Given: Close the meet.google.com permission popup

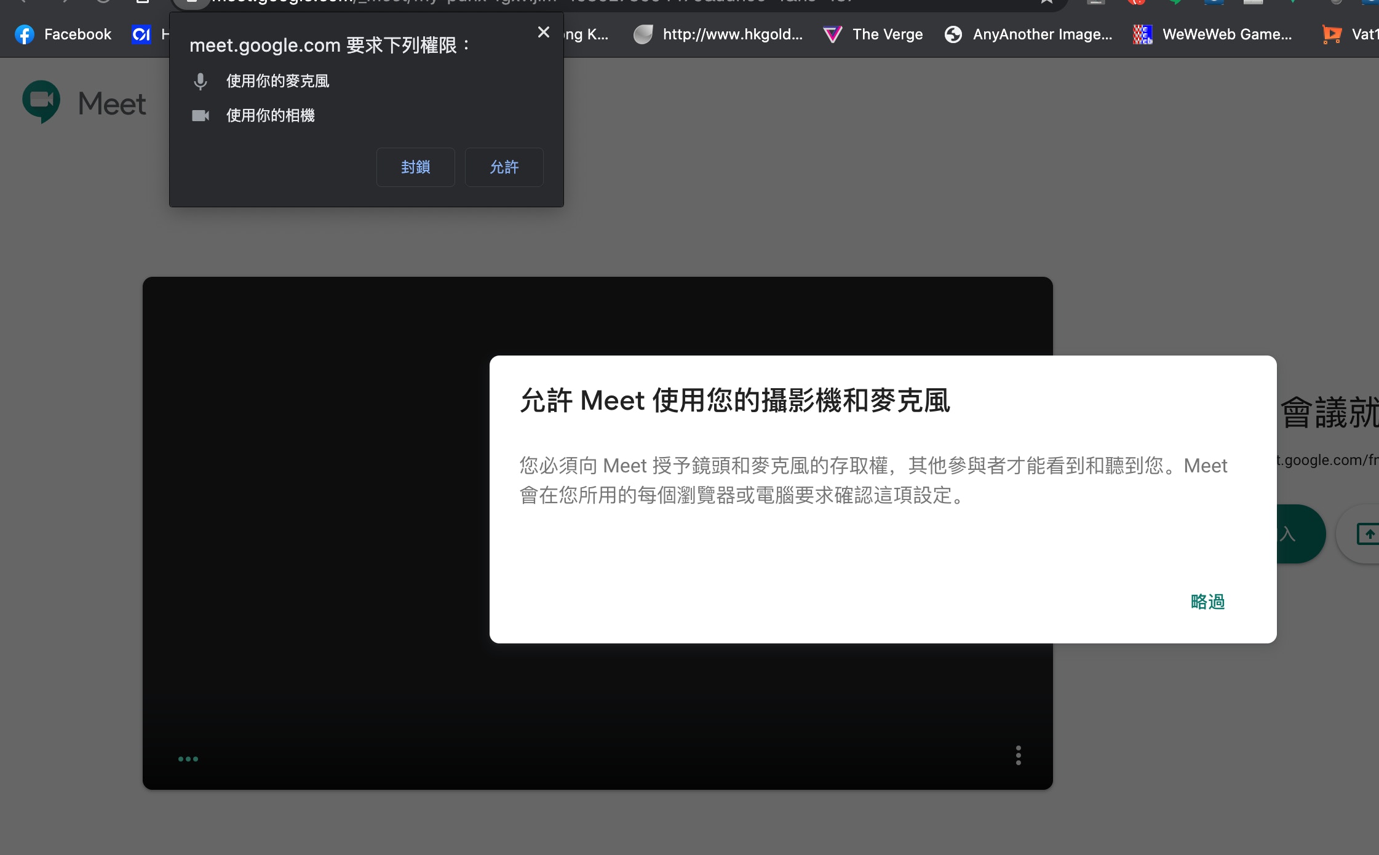Looking at the screenshot, I should coord(543,32).
